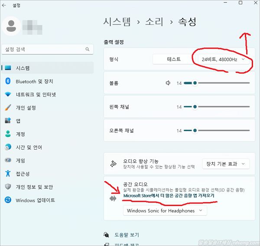The width and height of the screenshot is (260, 246).
Task: Click the Windows 업데이트 icon in sidebar
Action: [7, 200]
